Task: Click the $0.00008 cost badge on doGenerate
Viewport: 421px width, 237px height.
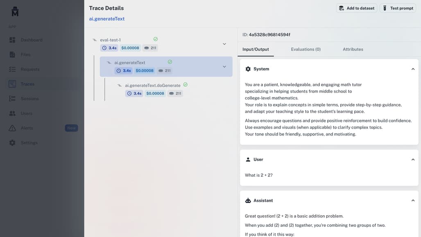Action: tap(155, 93)
